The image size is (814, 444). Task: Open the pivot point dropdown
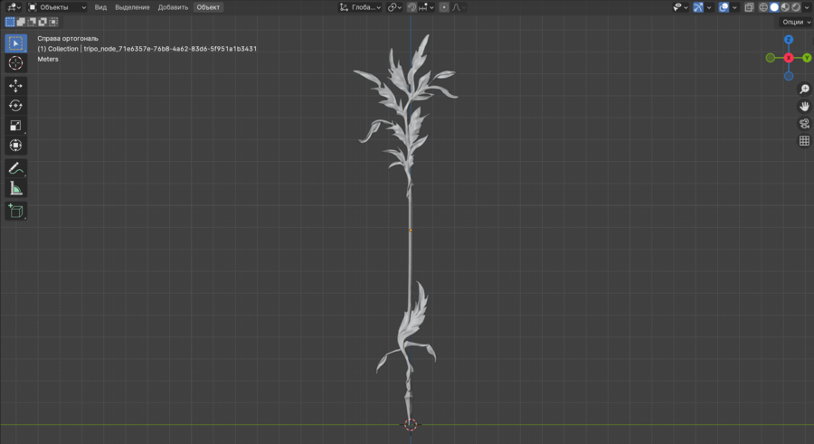pyautogui.click(x=394, y=7)
